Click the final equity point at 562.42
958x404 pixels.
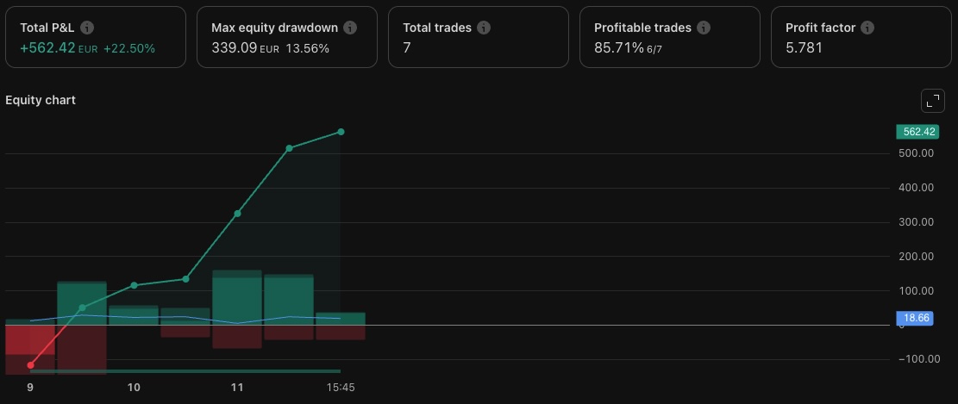pyautogui.click(x=341, y=132)
